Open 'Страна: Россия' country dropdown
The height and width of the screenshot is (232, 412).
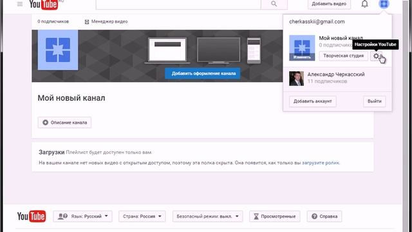[142, 217]
